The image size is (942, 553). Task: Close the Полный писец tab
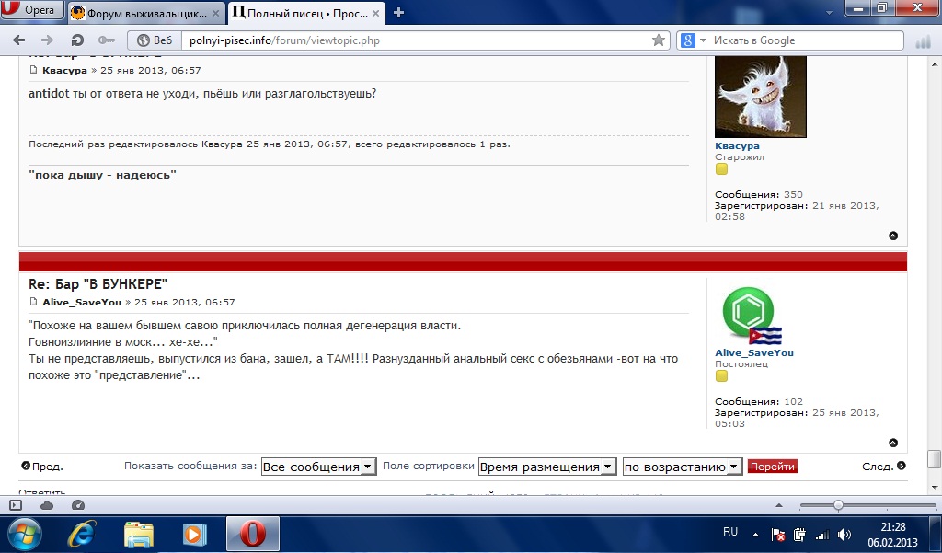375,13
